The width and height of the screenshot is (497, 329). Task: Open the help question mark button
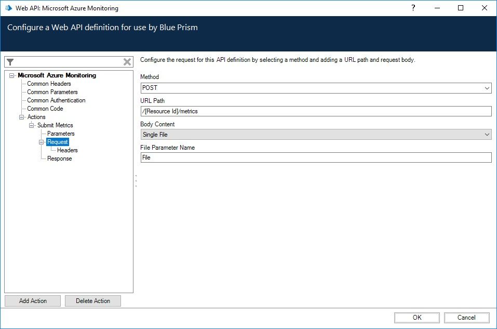pos(413,8)
